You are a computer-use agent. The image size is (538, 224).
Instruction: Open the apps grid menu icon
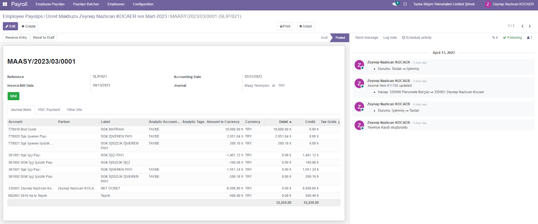pos(5,4)
